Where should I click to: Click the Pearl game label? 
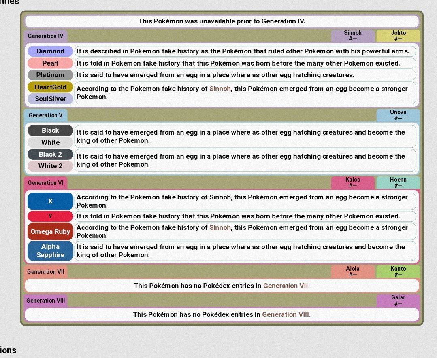pos(50,63)
